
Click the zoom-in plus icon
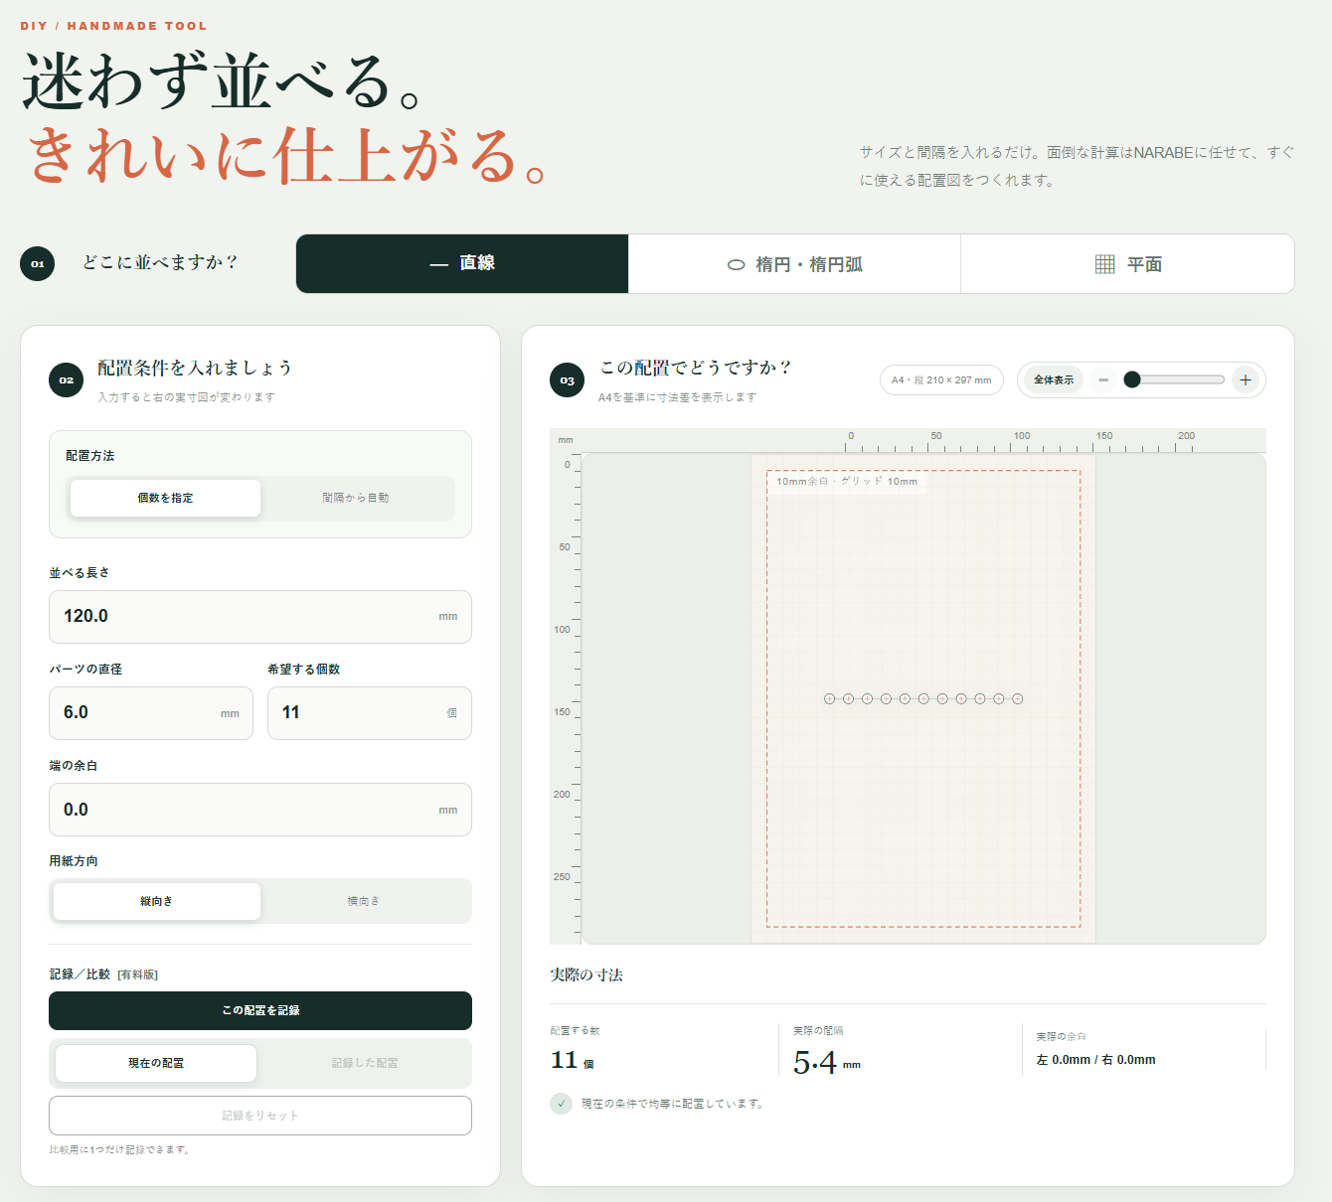(1246, 379)
